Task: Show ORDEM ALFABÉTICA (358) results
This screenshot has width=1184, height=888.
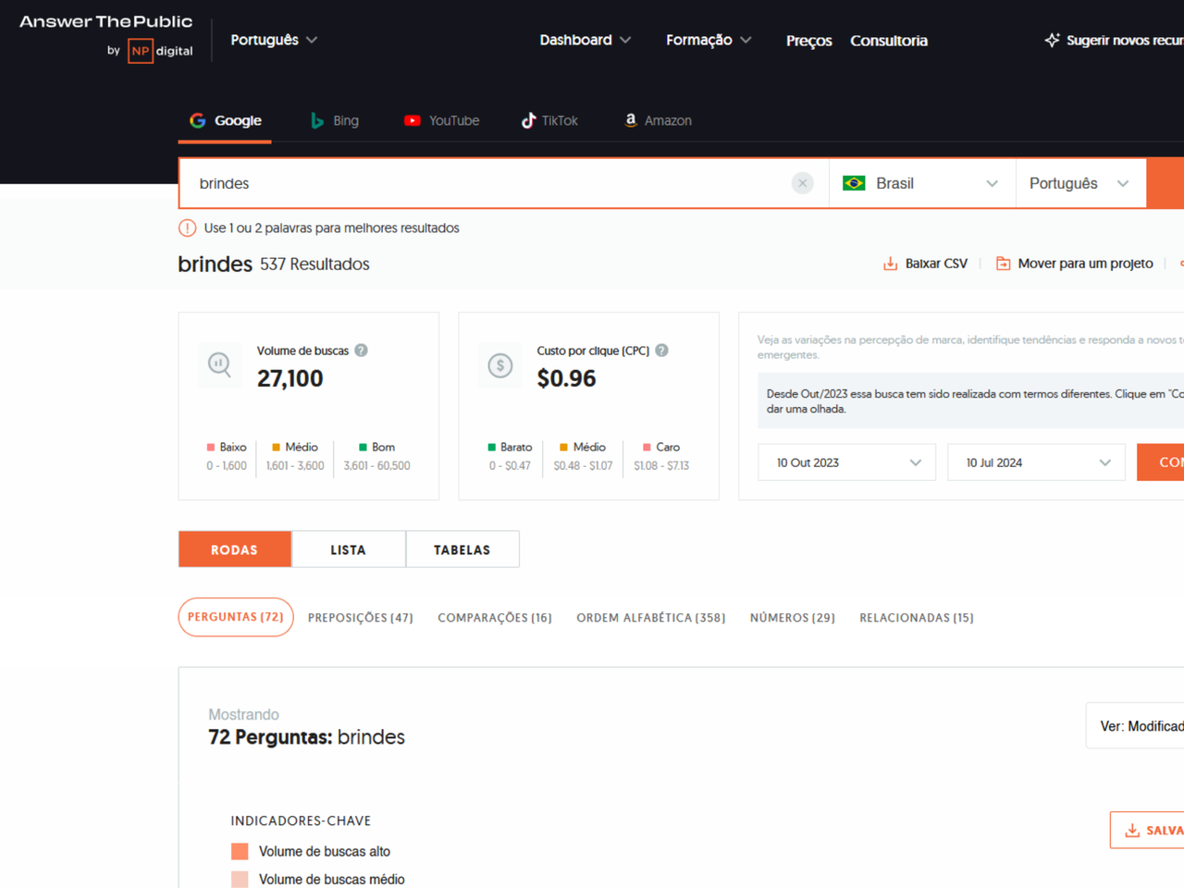Action: 651,618
